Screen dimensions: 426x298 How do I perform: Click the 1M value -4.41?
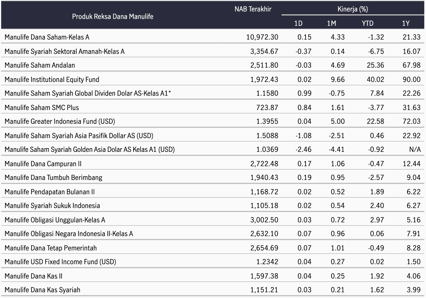coord(337,149)
